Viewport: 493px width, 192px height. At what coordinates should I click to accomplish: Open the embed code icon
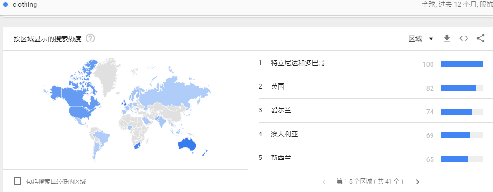click(x=464, y=39)
